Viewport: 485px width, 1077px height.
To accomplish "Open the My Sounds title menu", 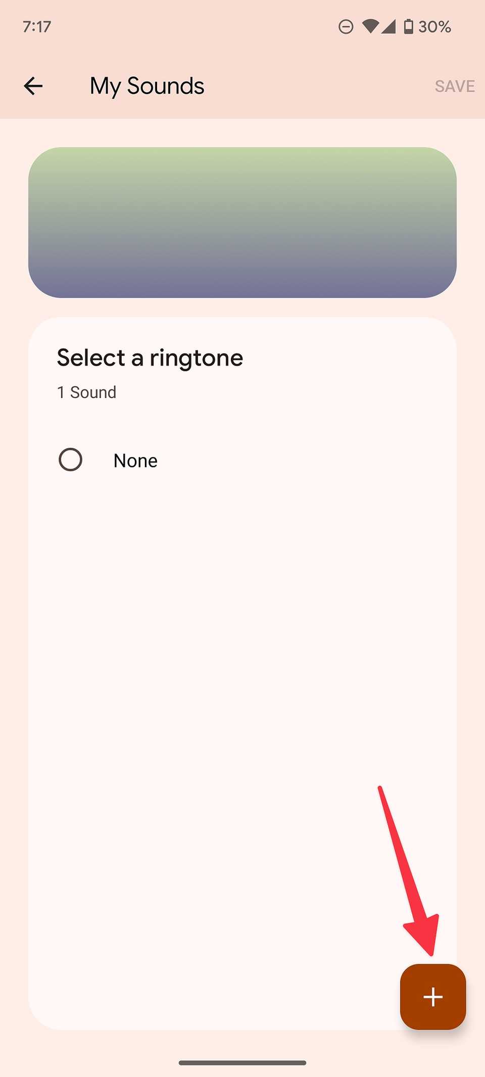I will (147, 86).
